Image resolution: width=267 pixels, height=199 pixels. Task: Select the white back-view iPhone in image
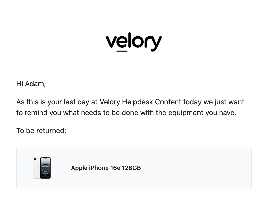click(36, 168)
